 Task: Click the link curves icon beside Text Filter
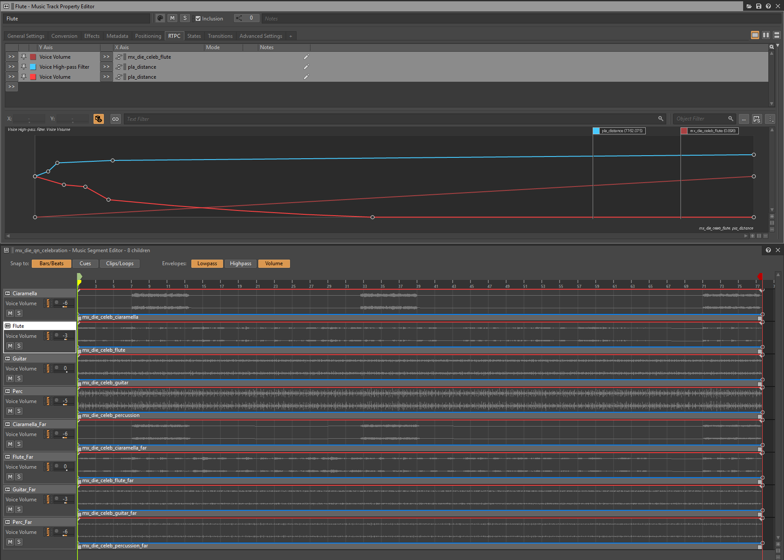[x=115, y=119]
